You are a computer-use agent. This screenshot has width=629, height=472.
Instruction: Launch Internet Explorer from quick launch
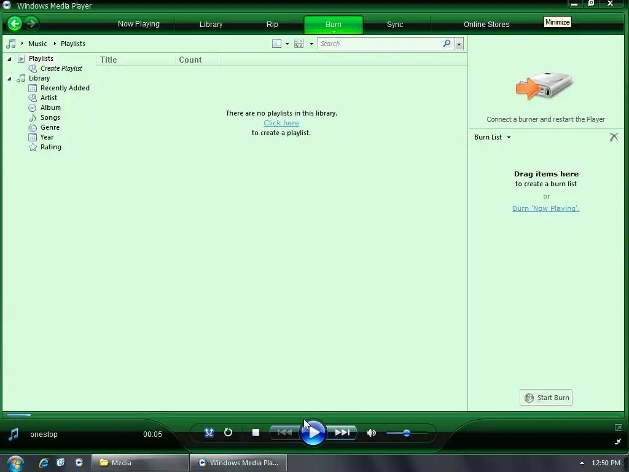point(44,463)
